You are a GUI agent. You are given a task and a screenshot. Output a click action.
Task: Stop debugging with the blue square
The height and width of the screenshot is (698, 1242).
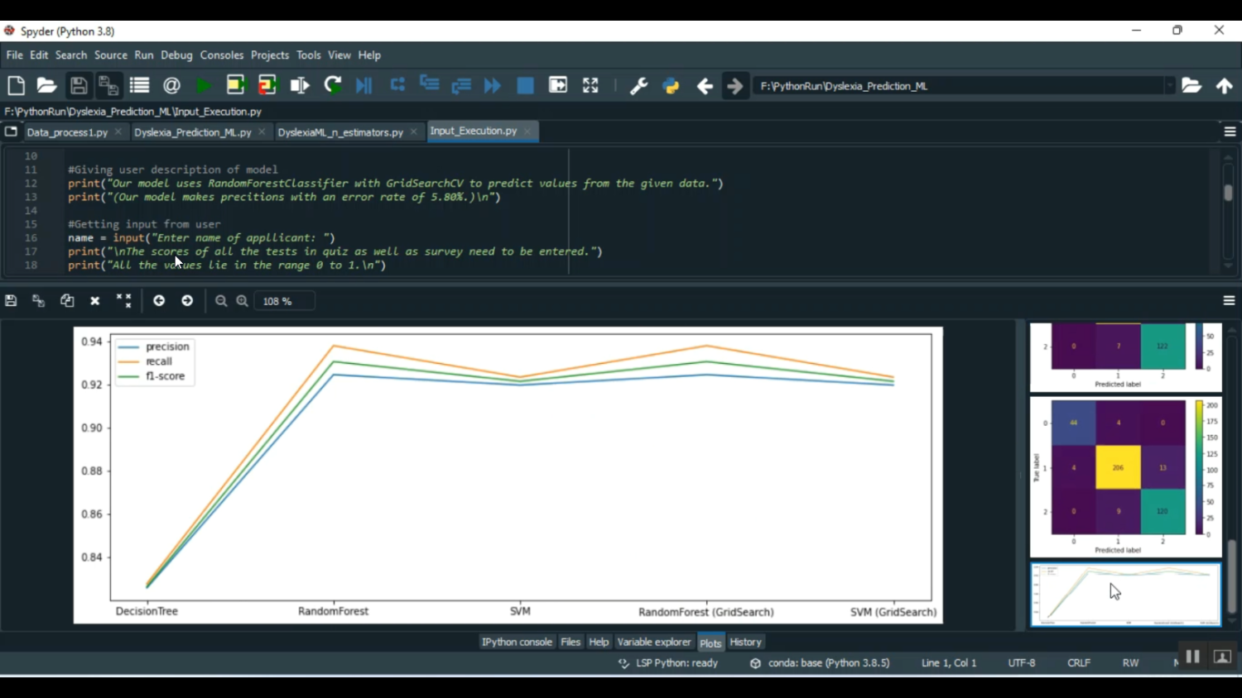pos(525,86)
